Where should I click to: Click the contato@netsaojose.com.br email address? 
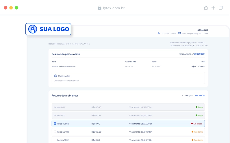coord(195,34)
